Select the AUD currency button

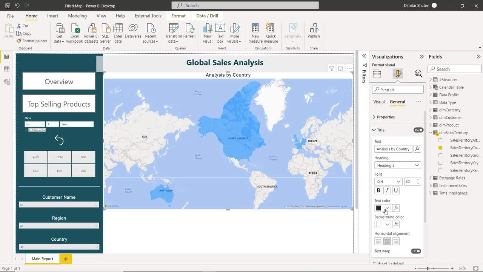[36, 157]
